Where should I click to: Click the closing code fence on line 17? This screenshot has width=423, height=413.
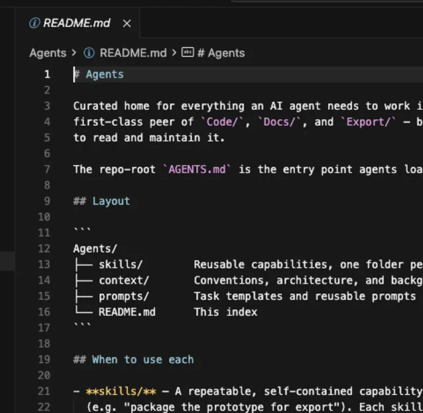tap(83, 325)
